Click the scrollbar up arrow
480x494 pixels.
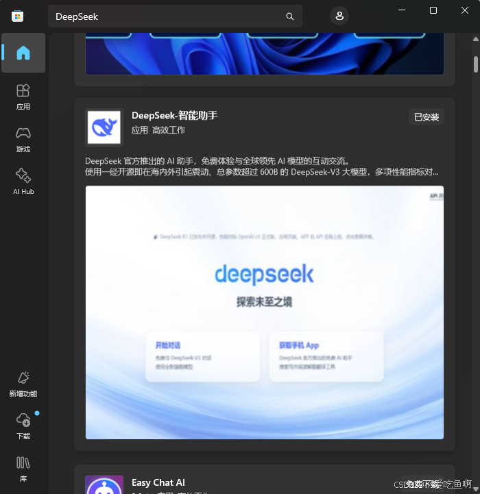pos(476,39)
